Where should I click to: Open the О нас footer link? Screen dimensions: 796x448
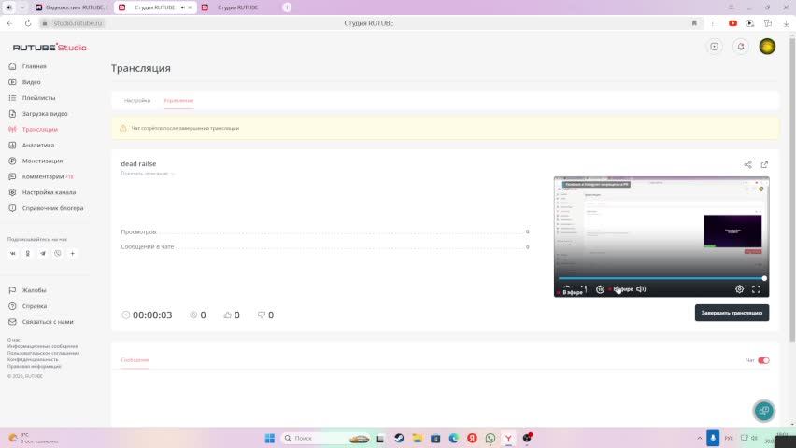(x=14, y=340)
